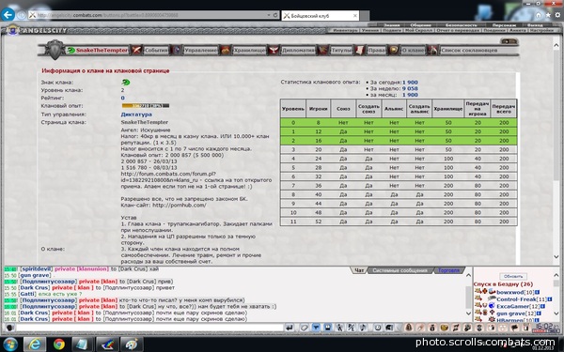This screenshot has width=564, height=352.
Task: Click the eraser icon to clear chat
Action: point(305,328)
